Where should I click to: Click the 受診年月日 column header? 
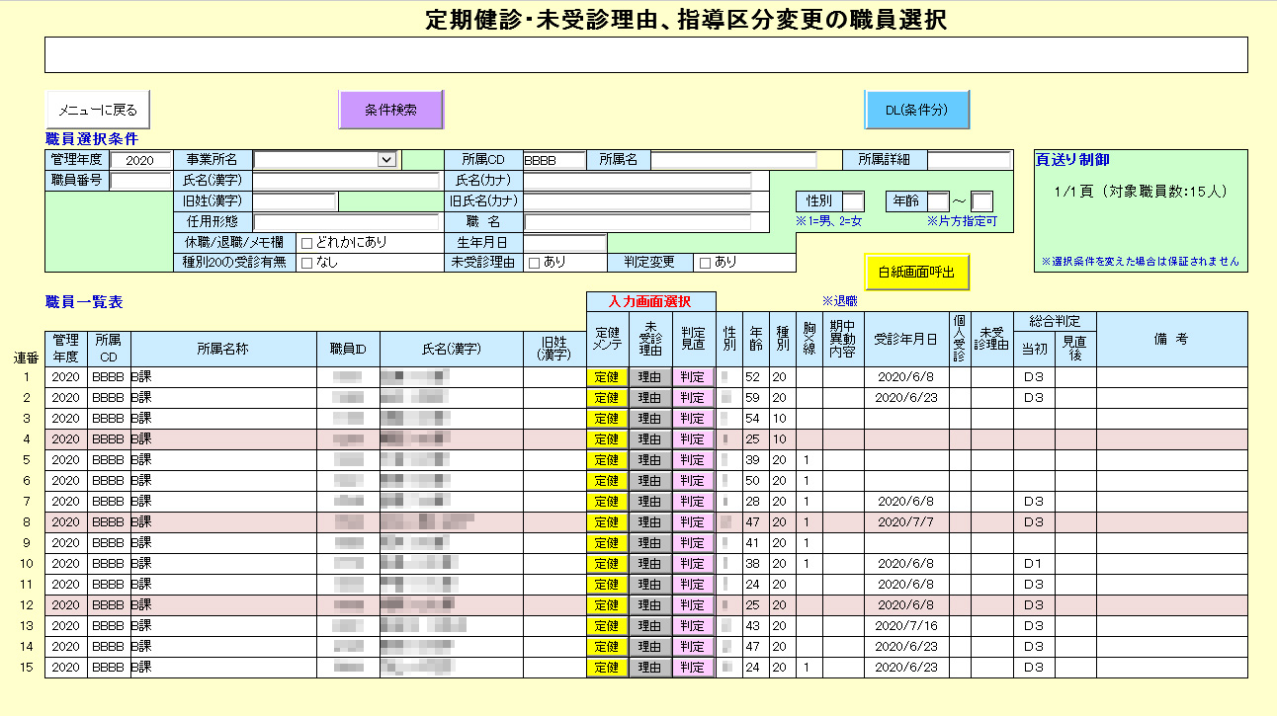coord(906,339)
